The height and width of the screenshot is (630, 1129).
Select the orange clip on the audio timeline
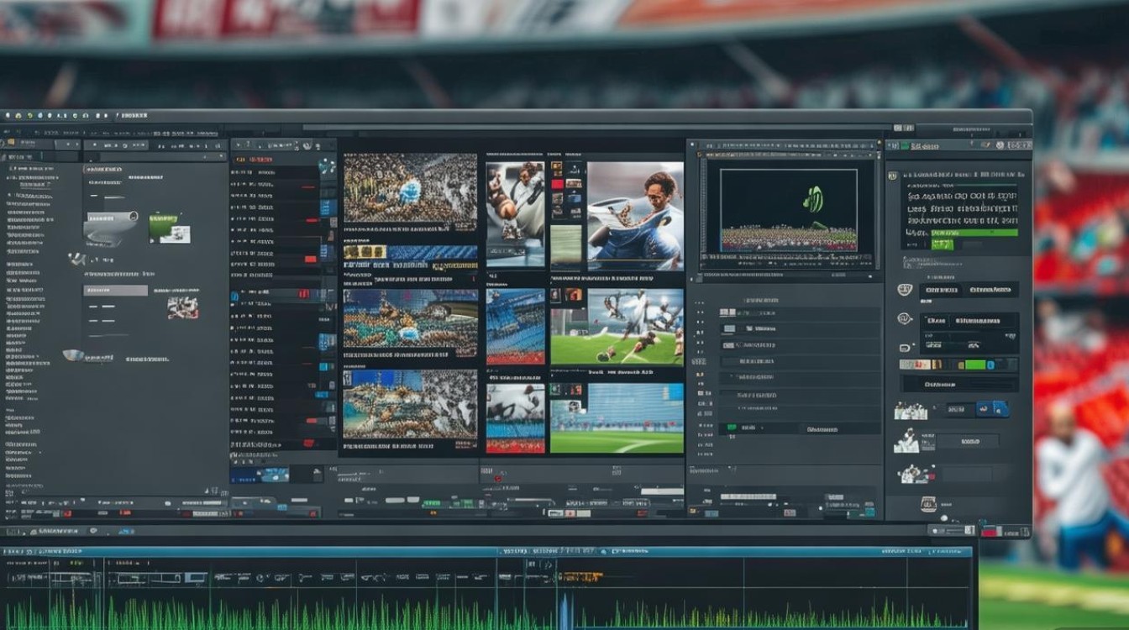[582, 577]
